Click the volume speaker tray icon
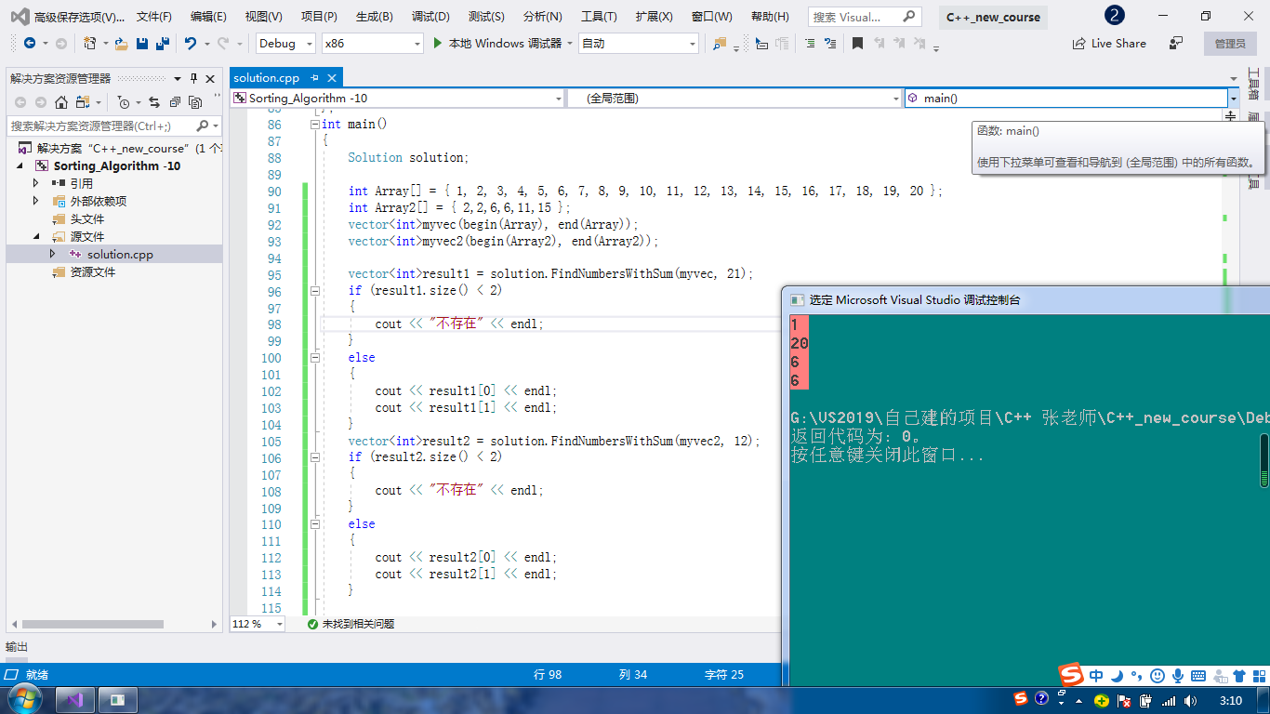1270x714 pixels. point(1189,700)
